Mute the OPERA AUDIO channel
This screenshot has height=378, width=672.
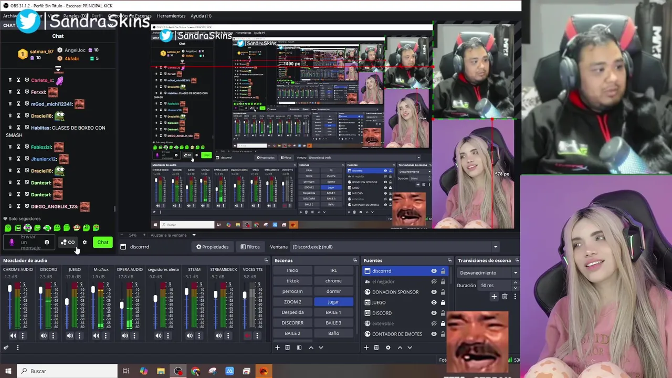coord(125,335)
